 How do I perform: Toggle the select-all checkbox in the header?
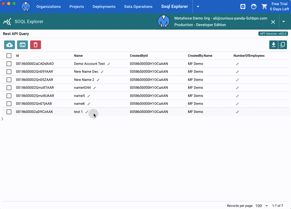pyautogui.click(x=9, y=56)
